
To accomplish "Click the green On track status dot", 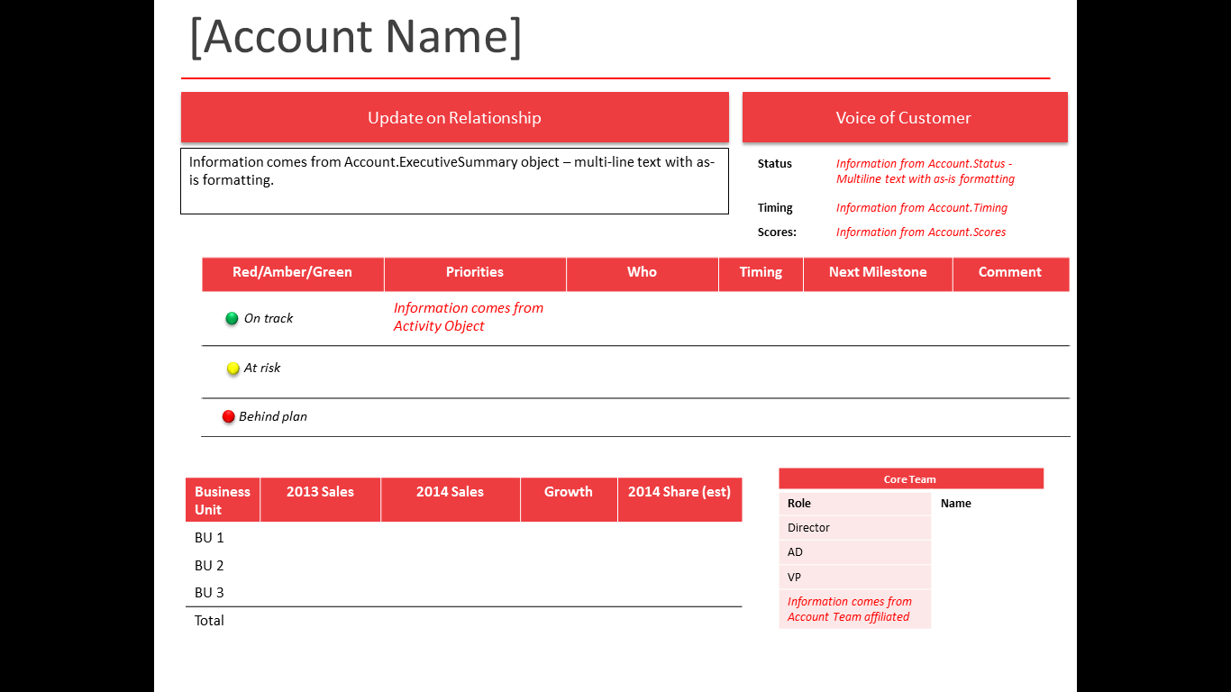I will (x=232, y=318).
